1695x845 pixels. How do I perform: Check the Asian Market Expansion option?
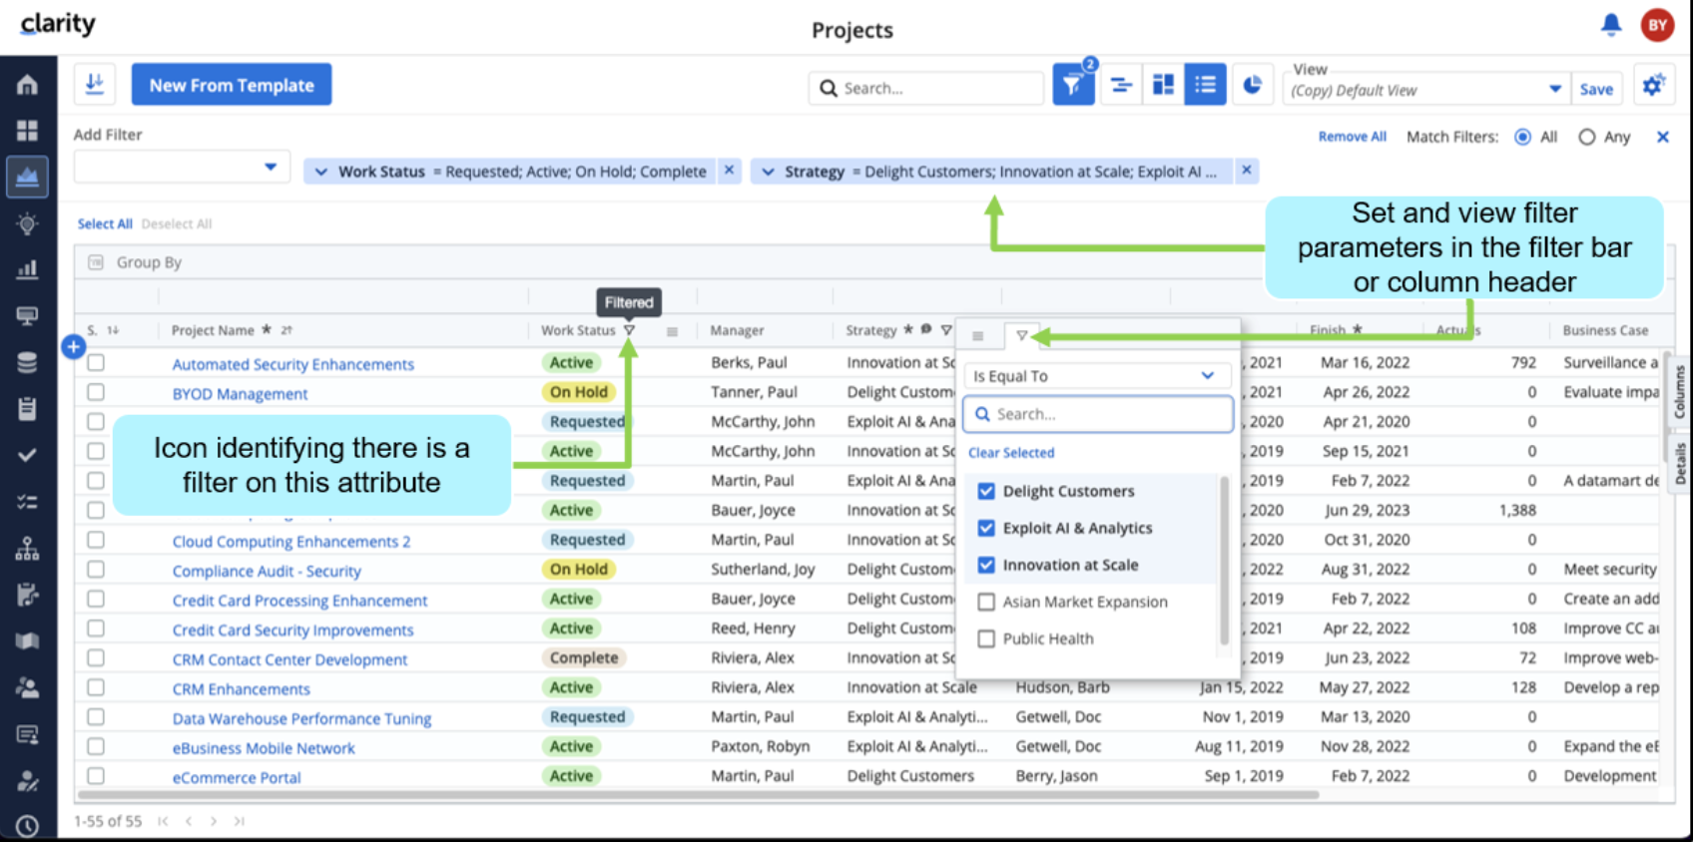pos(986,603)
